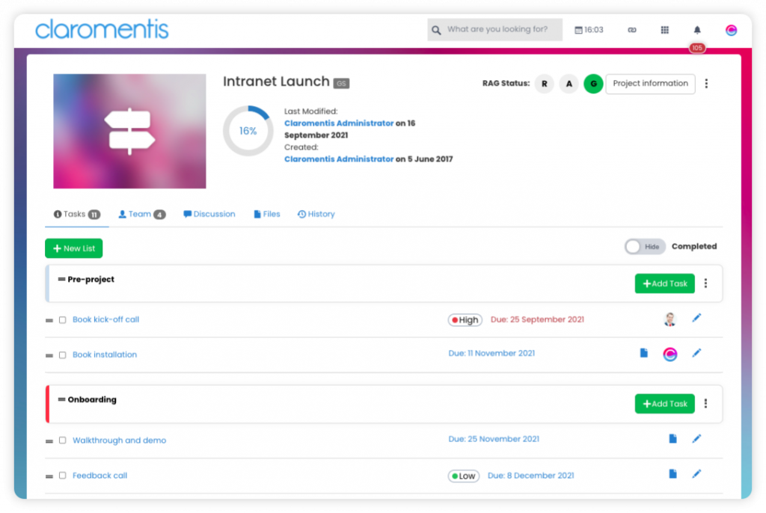
Task: Open the notifications bell icon
Action: (x=697, y=30)
